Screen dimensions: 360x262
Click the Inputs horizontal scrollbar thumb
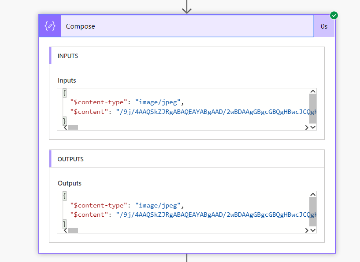click(73, 127)
